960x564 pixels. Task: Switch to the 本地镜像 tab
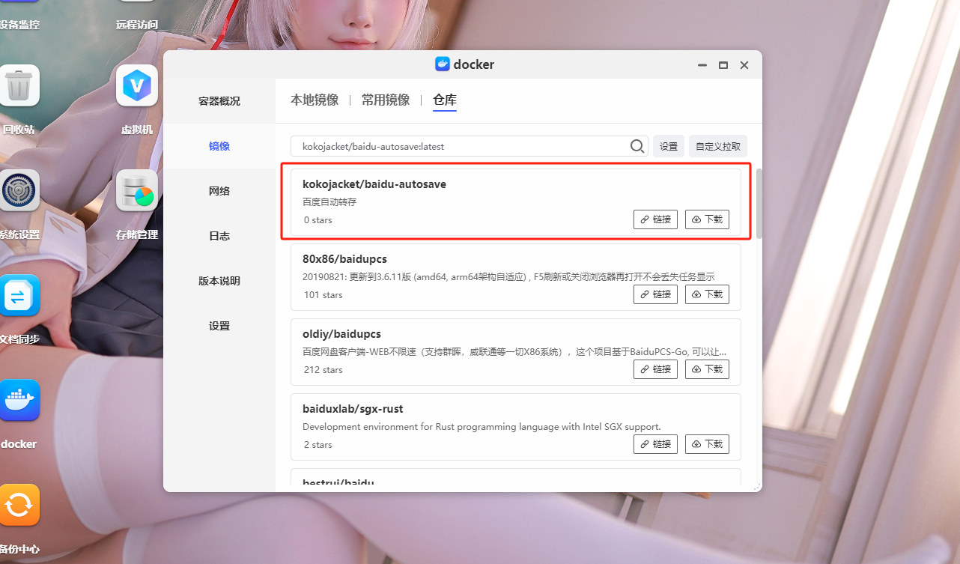315,100
